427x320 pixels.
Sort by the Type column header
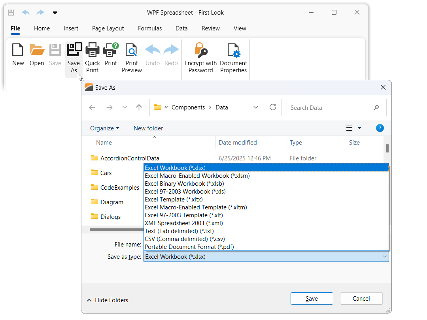click(296, 143)
